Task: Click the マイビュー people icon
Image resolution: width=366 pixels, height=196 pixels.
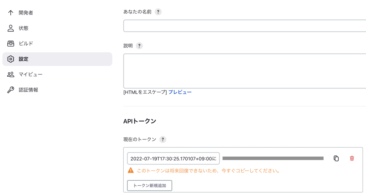Action: coord(11,74)
